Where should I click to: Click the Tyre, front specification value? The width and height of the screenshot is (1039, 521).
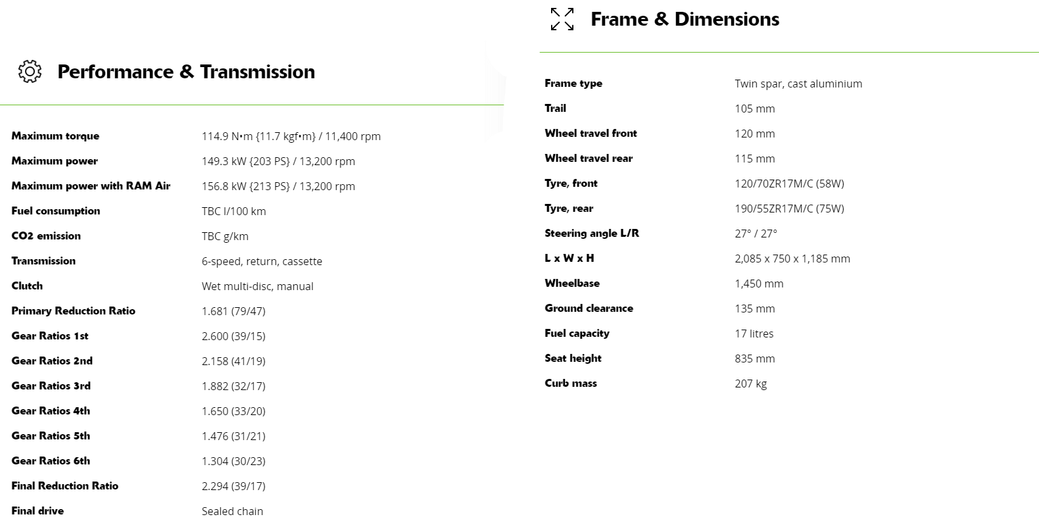click(789, 184)
